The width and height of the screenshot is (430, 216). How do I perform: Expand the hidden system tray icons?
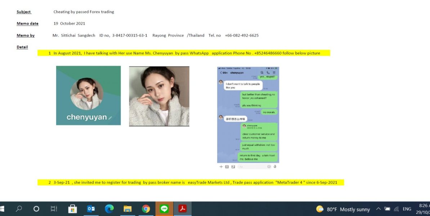click(378, 209)
